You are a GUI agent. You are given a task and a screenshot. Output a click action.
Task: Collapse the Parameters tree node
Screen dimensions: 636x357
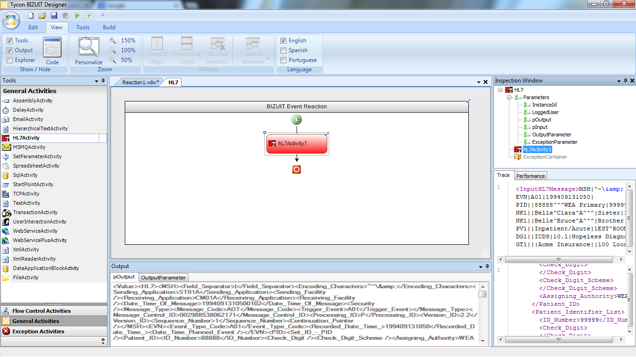coord(509,97)
